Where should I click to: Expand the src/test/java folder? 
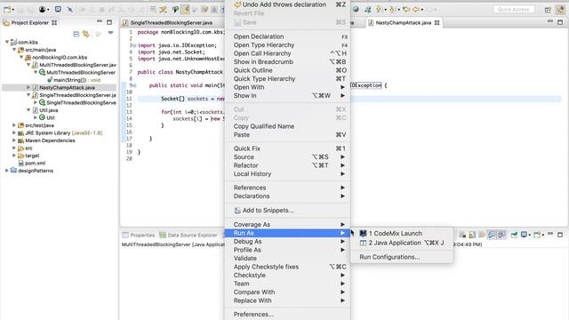point(14,125)
